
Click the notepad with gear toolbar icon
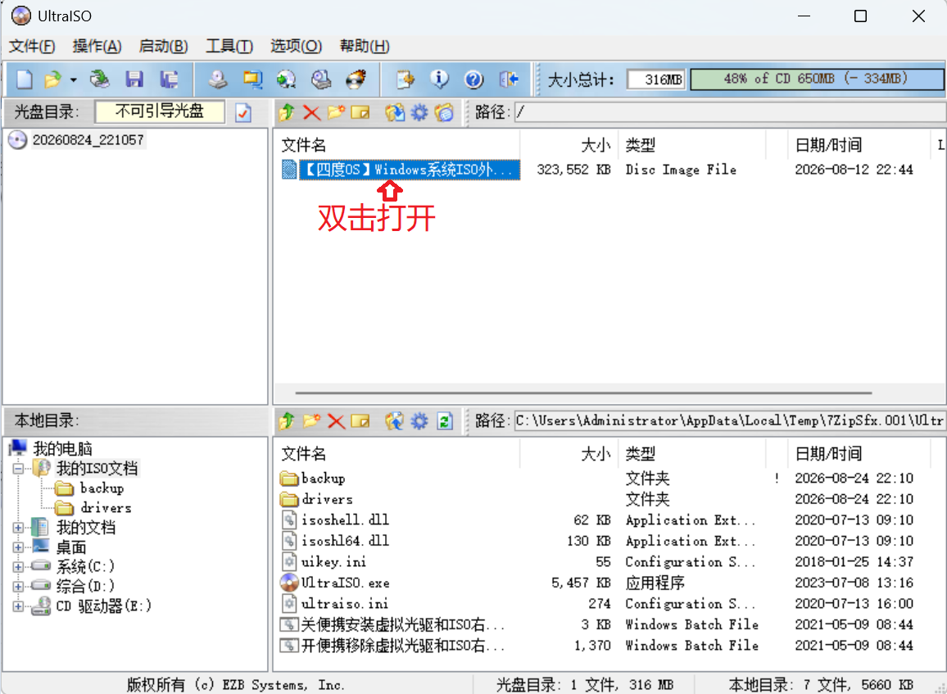406,79
